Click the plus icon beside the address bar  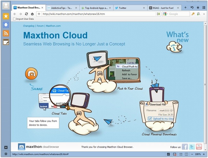39,14
